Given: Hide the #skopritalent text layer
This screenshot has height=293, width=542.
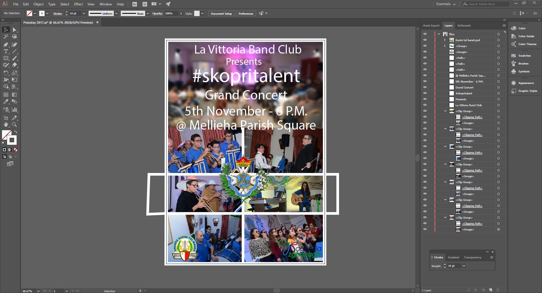Looking at the screenshot, I should click(x=425, y=93).
